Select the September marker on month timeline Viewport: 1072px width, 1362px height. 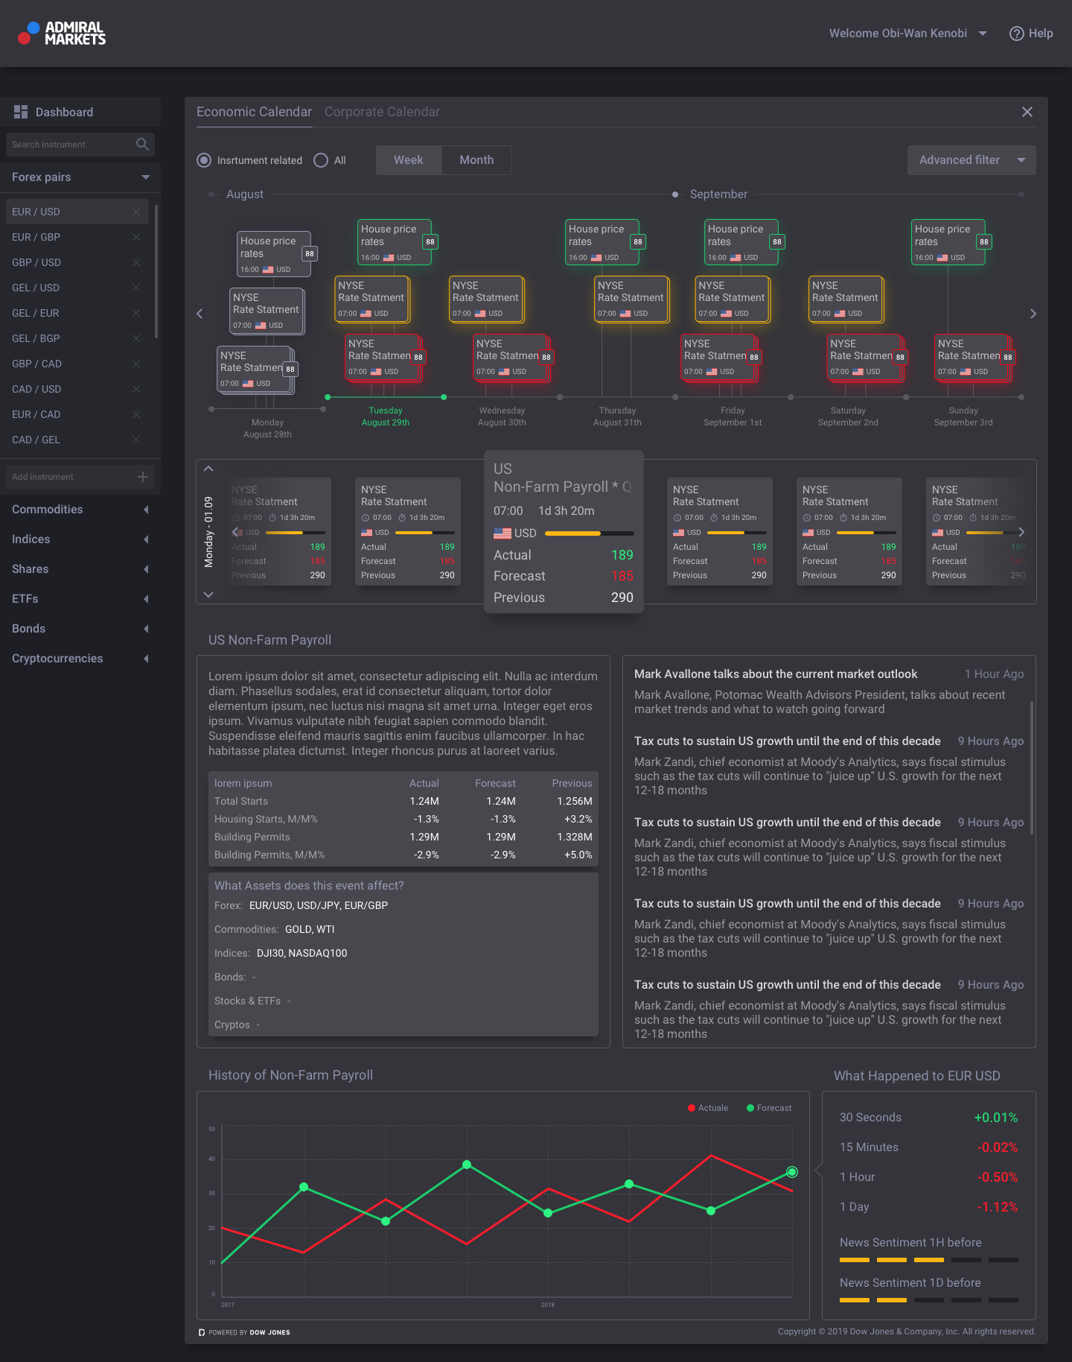tap(675, 194)
